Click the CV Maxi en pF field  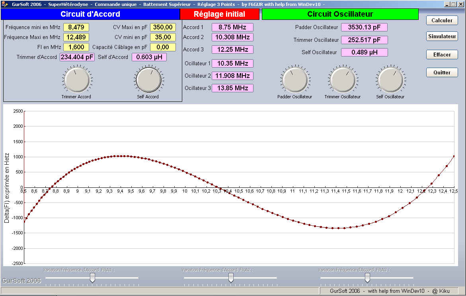pos(163,27)
